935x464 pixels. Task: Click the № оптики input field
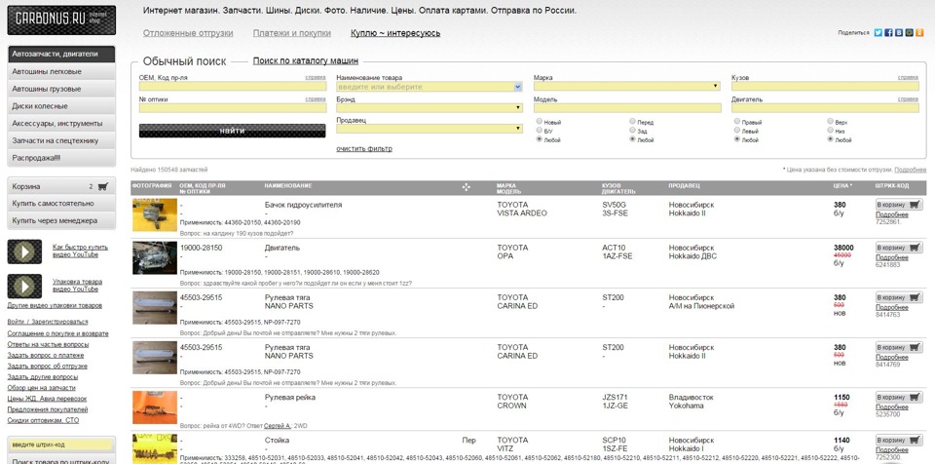[x=233, y=108]
